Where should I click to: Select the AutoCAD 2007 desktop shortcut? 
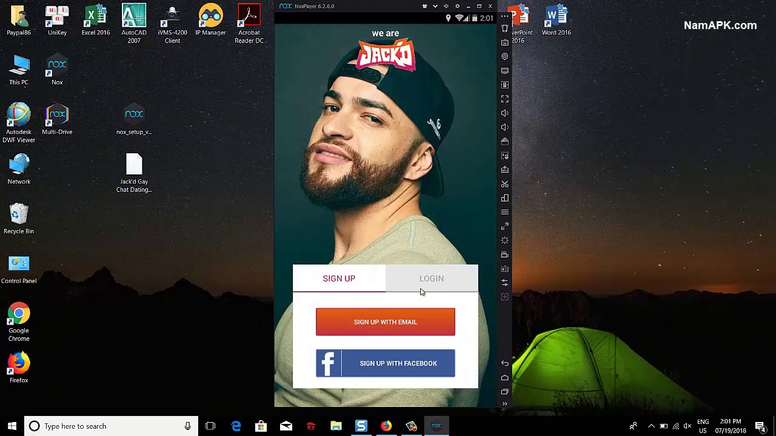(134, 24)
